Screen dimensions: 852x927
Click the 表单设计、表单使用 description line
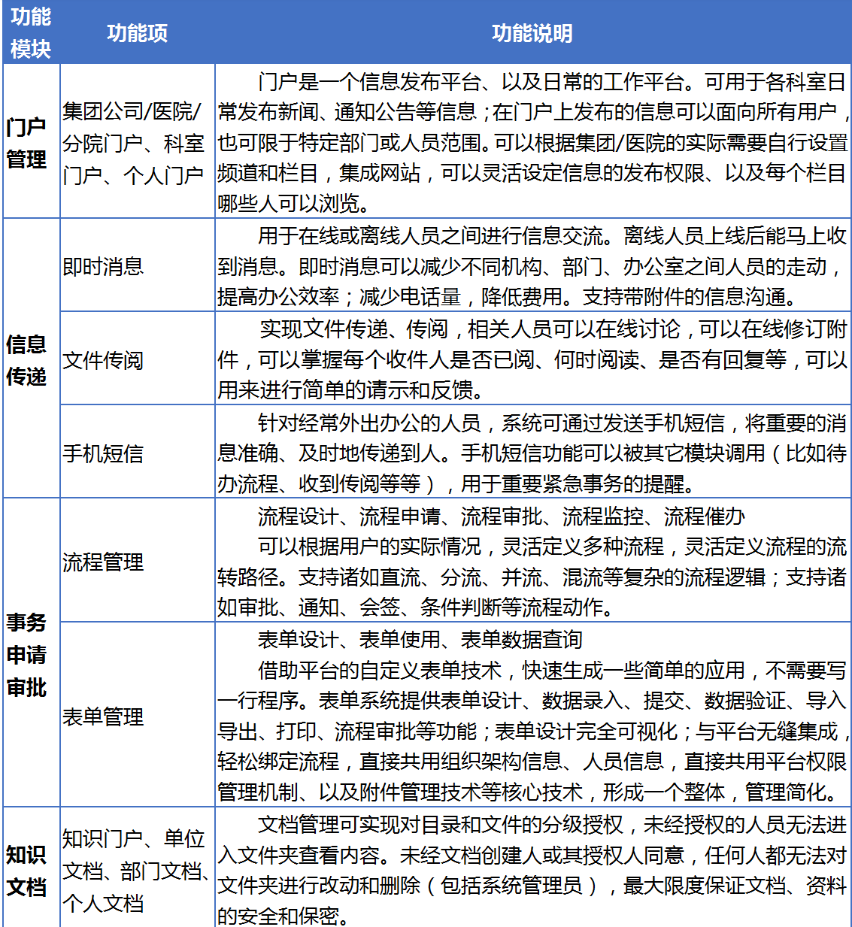tap(421, 641)
